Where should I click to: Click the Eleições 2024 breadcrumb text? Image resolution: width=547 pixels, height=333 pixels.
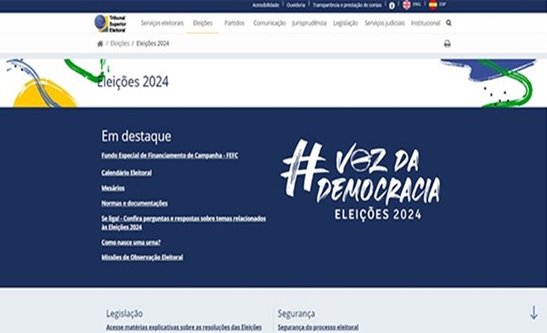[x=152, y=44]
